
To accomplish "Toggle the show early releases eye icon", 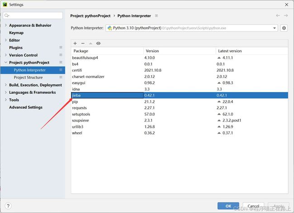I will pos(98,43).
